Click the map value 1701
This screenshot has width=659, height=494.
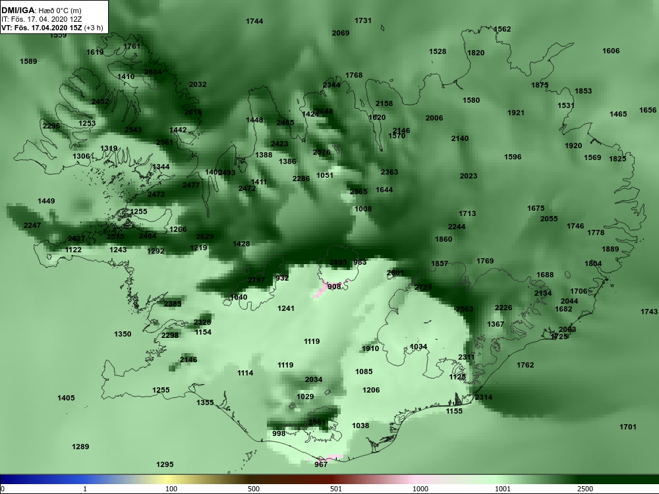(628, 427)
